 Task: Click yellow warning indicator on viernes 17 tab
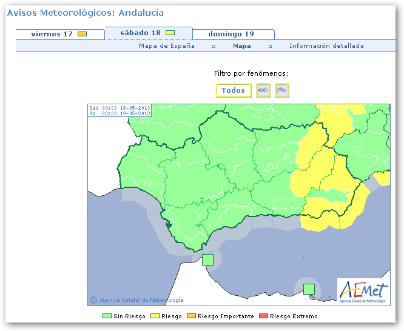coord(82,34)
